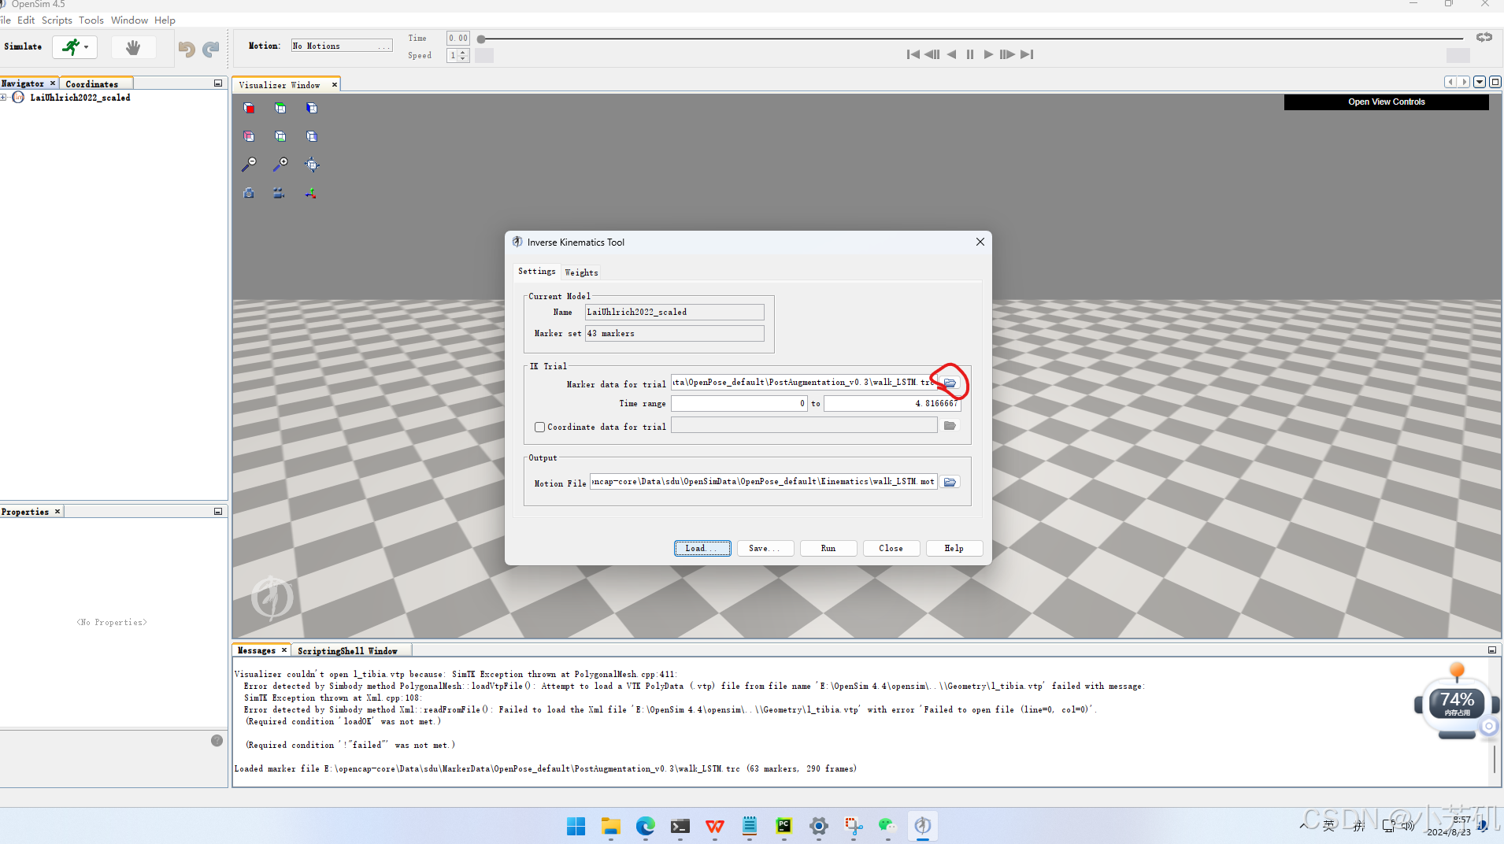Toggle loop playback in the corner
The image size is (1504, 844).
tap(1484, 36)
